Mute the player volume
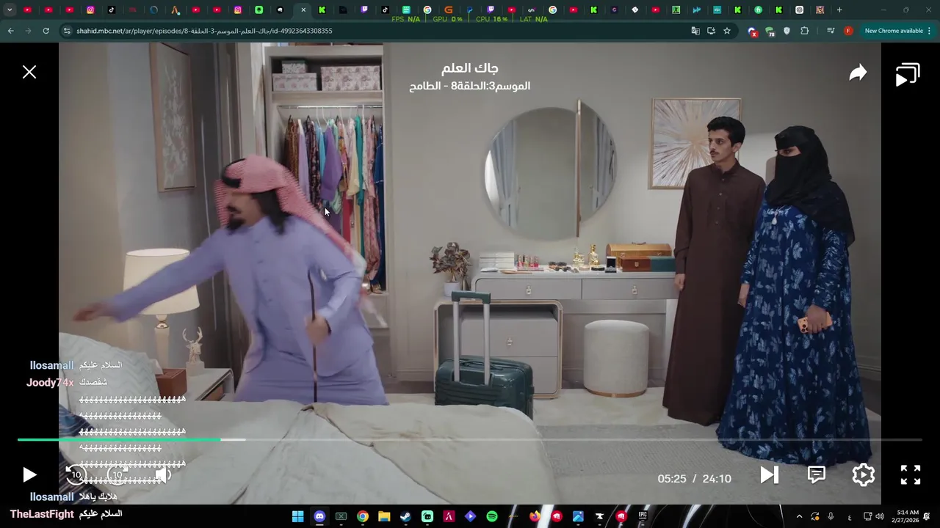 tap(163, 475)
